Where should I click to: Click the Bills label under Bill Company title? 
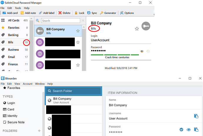click(x=93, y=29)
